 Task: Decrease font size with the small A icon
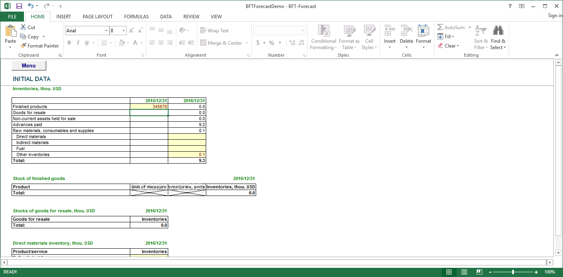tap(140, 31)
